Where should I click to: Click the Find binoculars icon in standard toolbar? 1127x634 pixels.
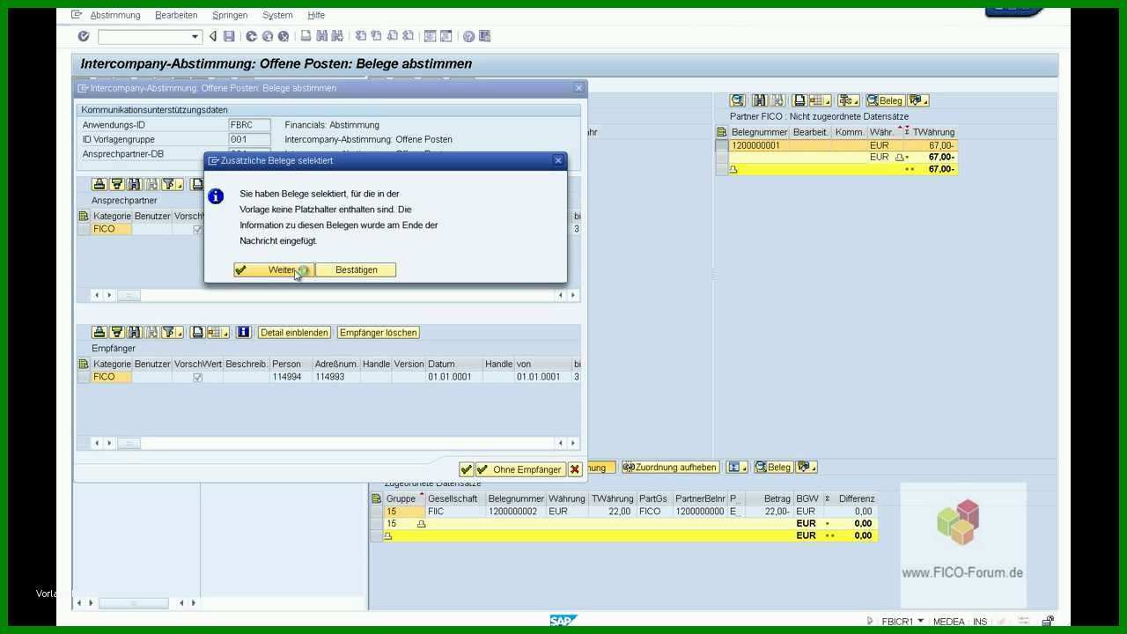tap(321, 36)
